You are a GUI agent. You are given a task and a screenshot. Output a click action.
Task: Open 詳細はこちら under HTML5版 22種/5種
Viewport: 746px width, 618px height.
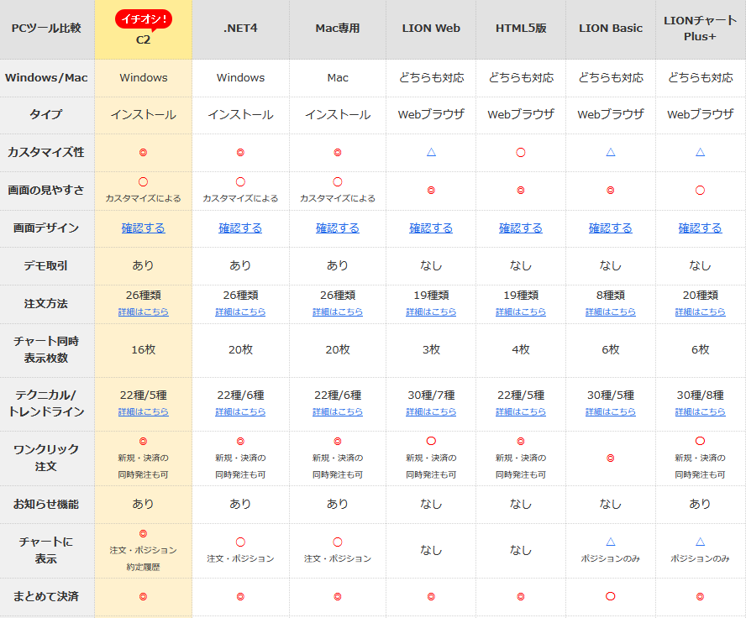521,411
